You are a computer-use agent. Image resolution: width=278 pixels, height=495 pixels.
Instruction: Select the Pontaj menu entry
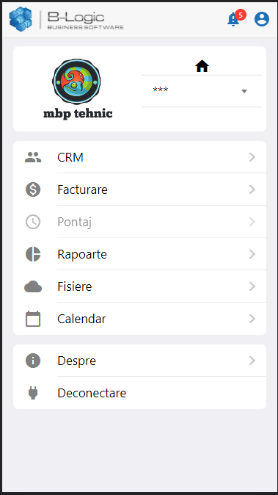tap(139, 222)
